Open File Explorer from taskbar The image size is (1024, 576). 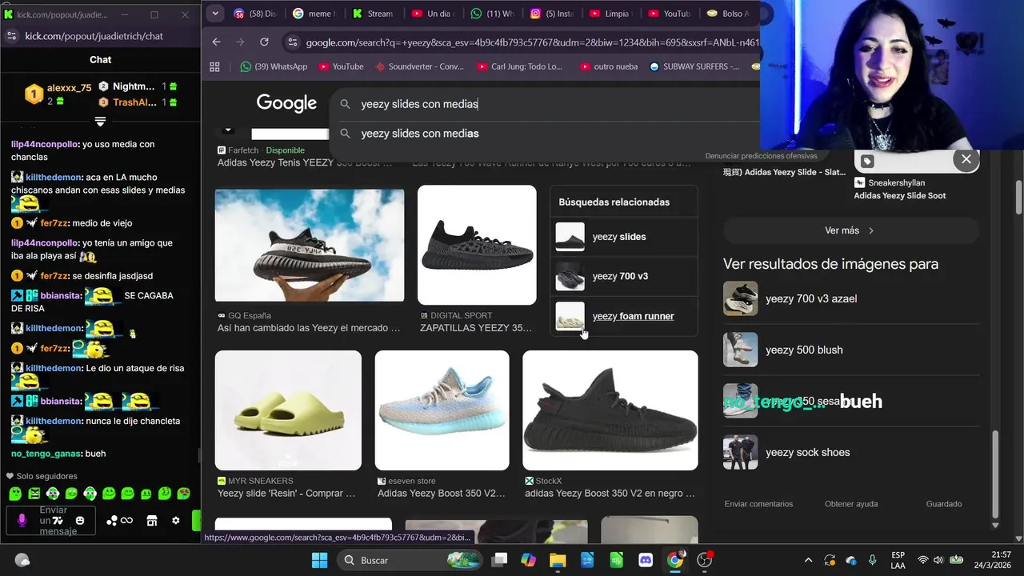tap(557, 560)
